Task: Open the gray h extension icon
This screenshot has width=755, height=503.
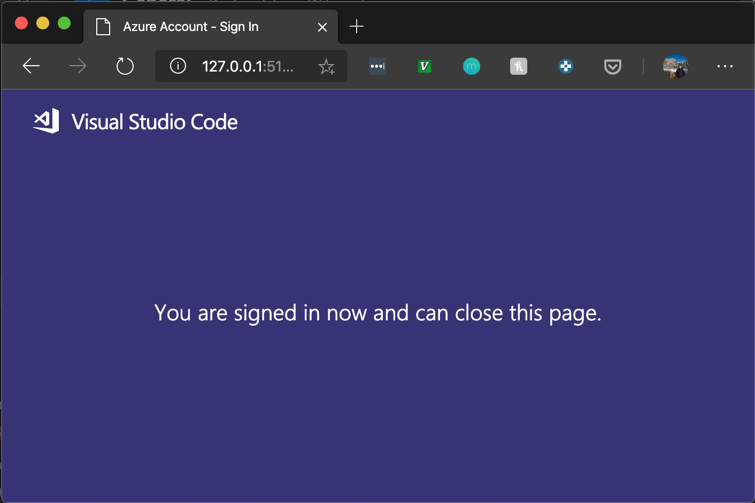Action: 519,66
